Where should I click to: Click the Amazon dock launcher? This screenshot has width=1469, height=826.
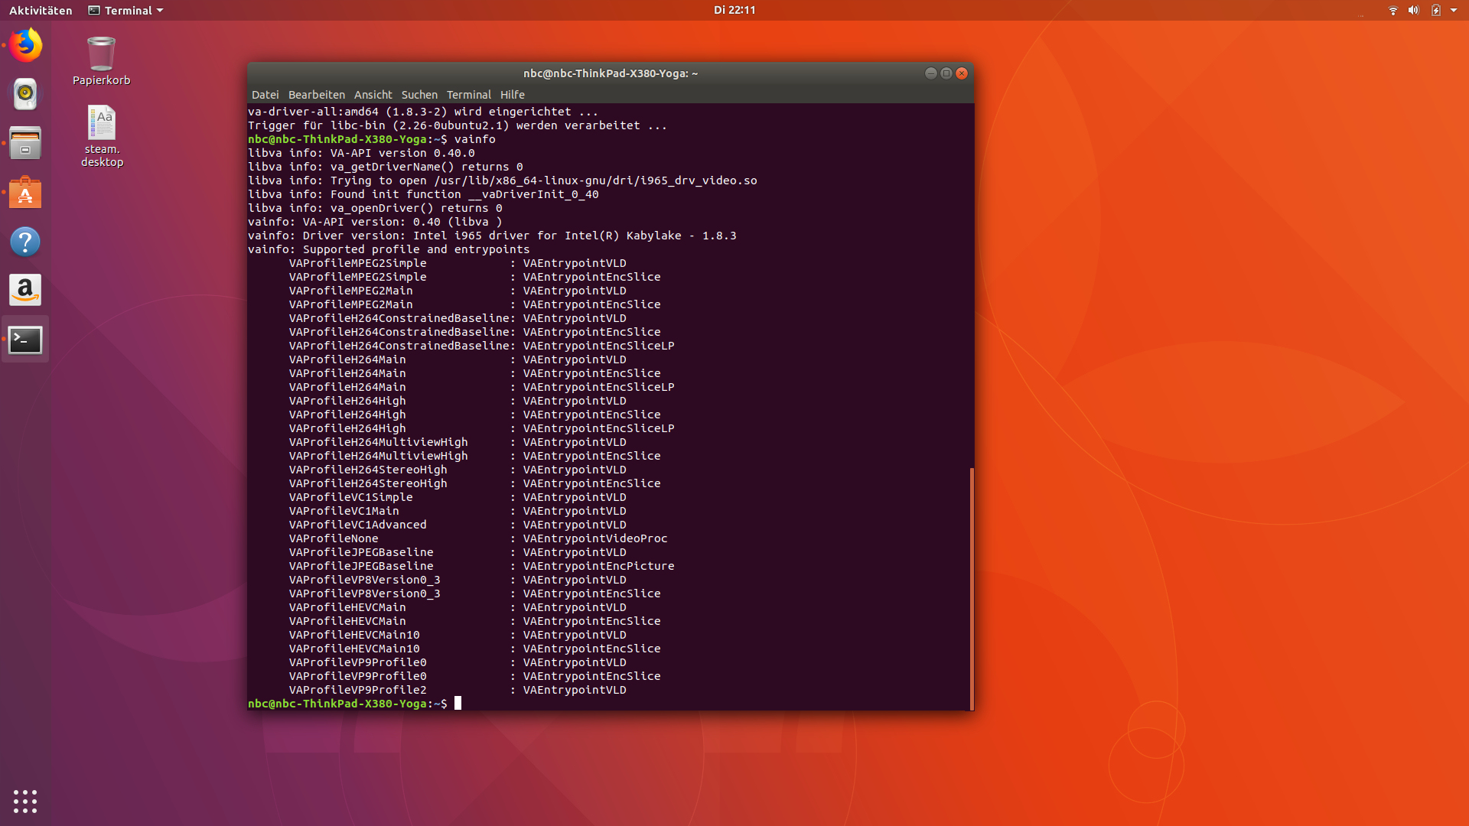coord(25,291)
